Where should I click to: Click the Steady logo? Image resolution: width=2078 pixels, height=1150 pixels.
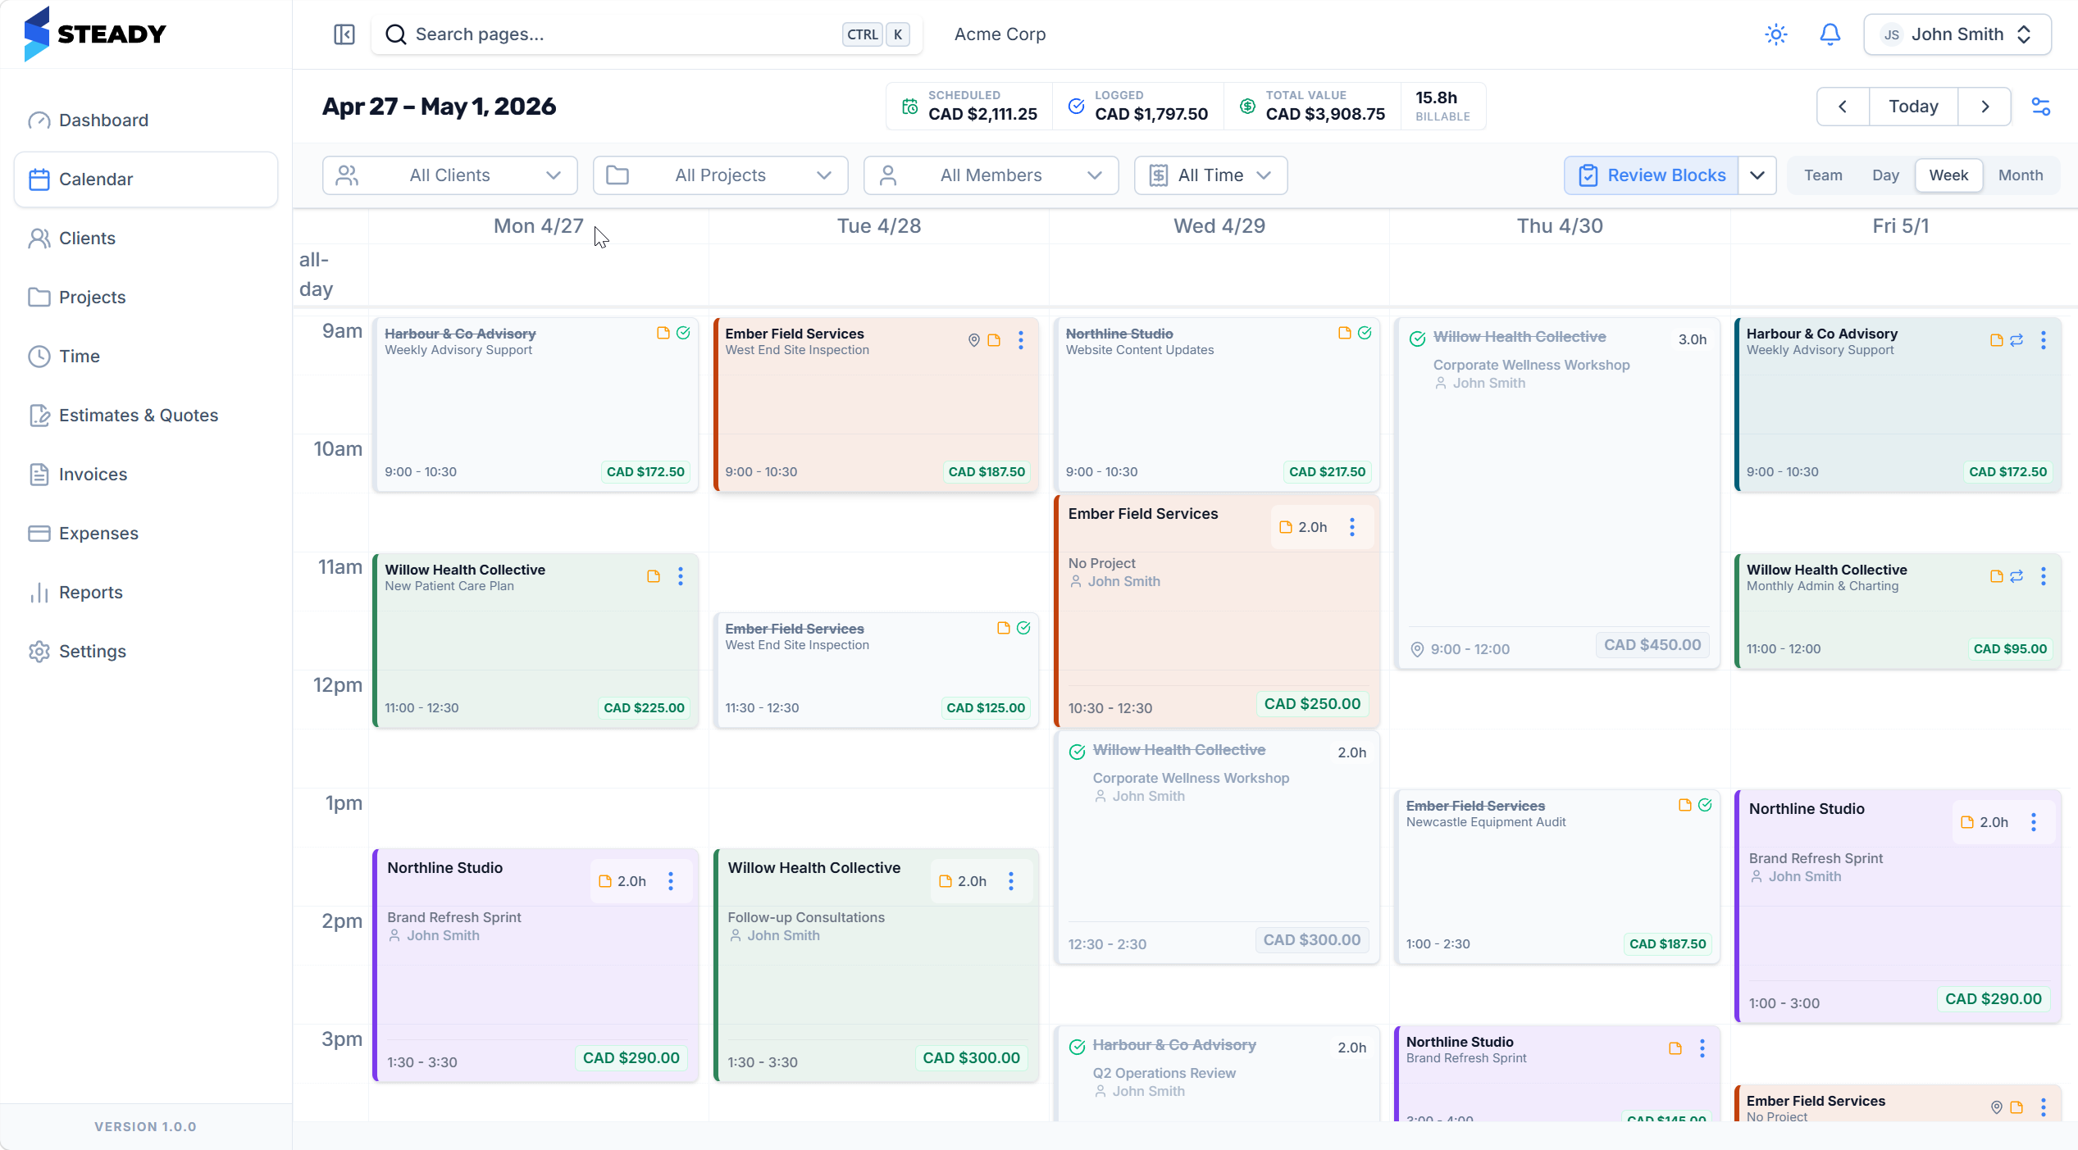click(x=94, y=34)
